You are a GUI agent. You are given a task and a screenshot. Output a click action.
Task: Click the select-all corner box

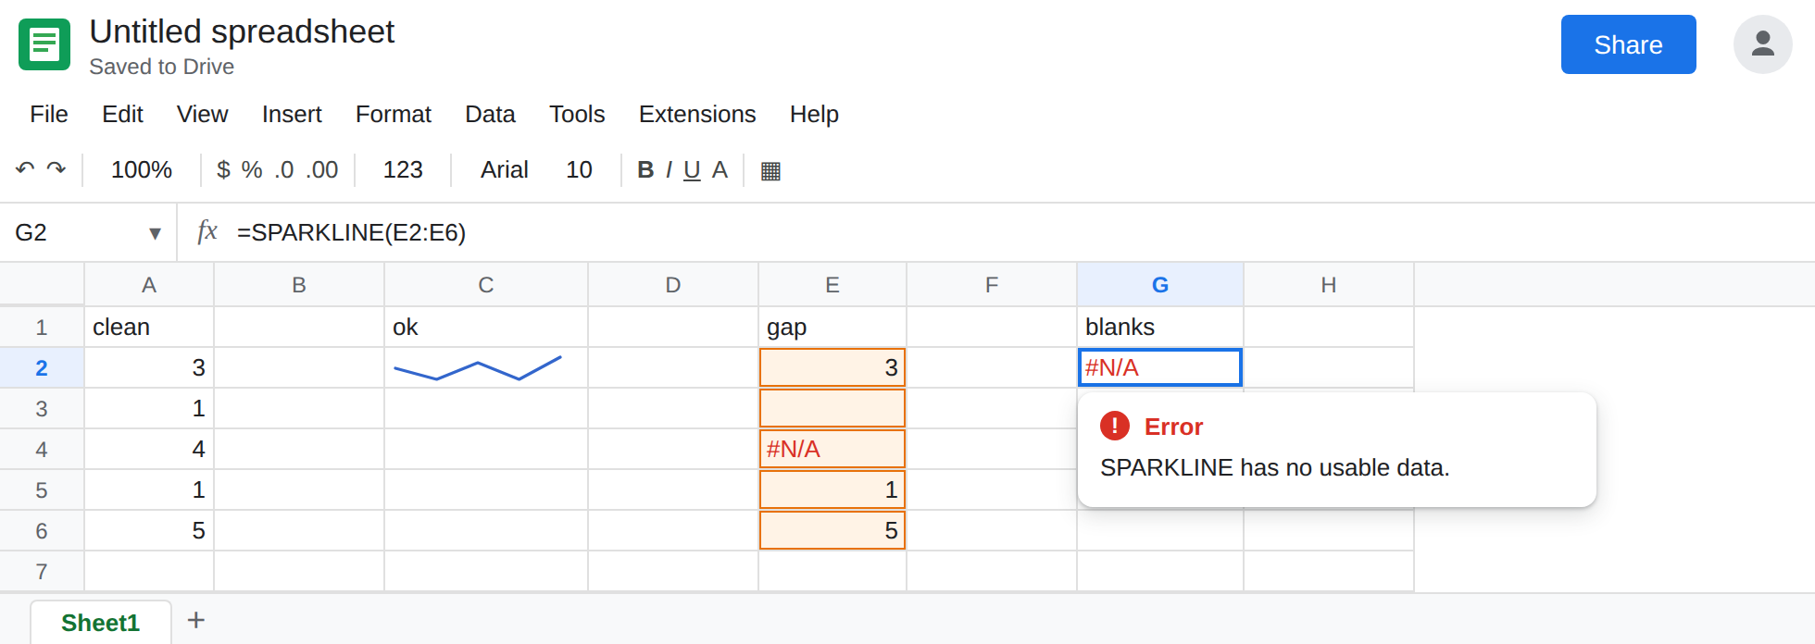[x=42, y=284]
